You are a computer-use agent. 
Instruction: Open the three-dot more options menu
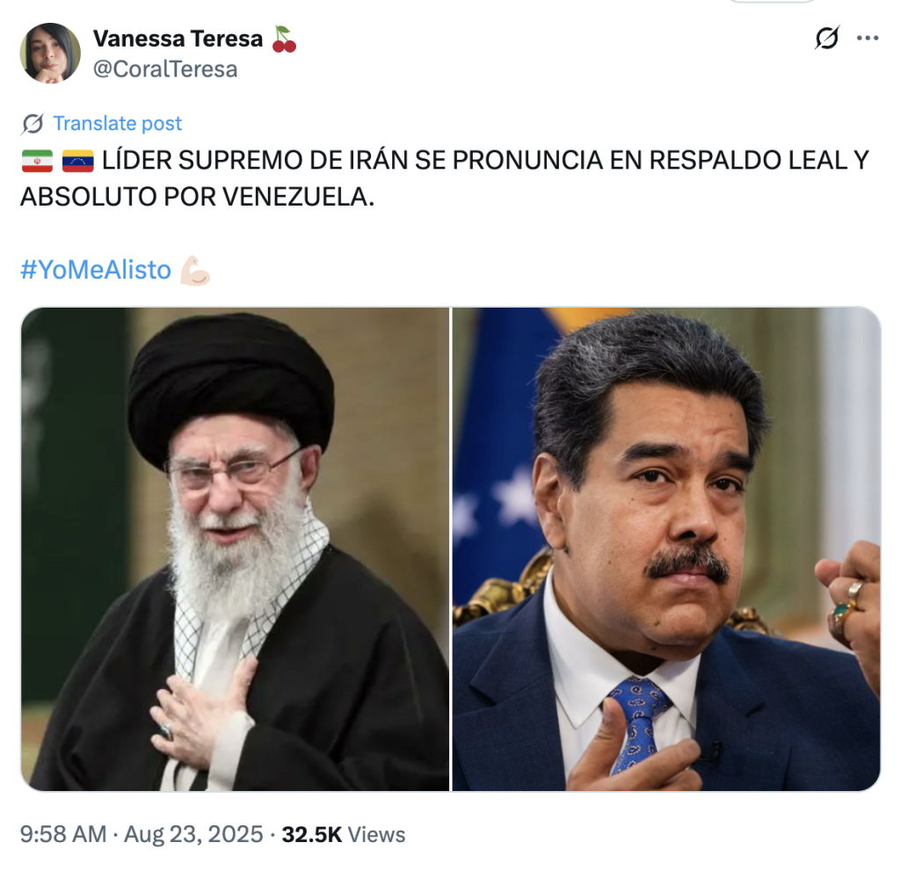click(867, 38)
